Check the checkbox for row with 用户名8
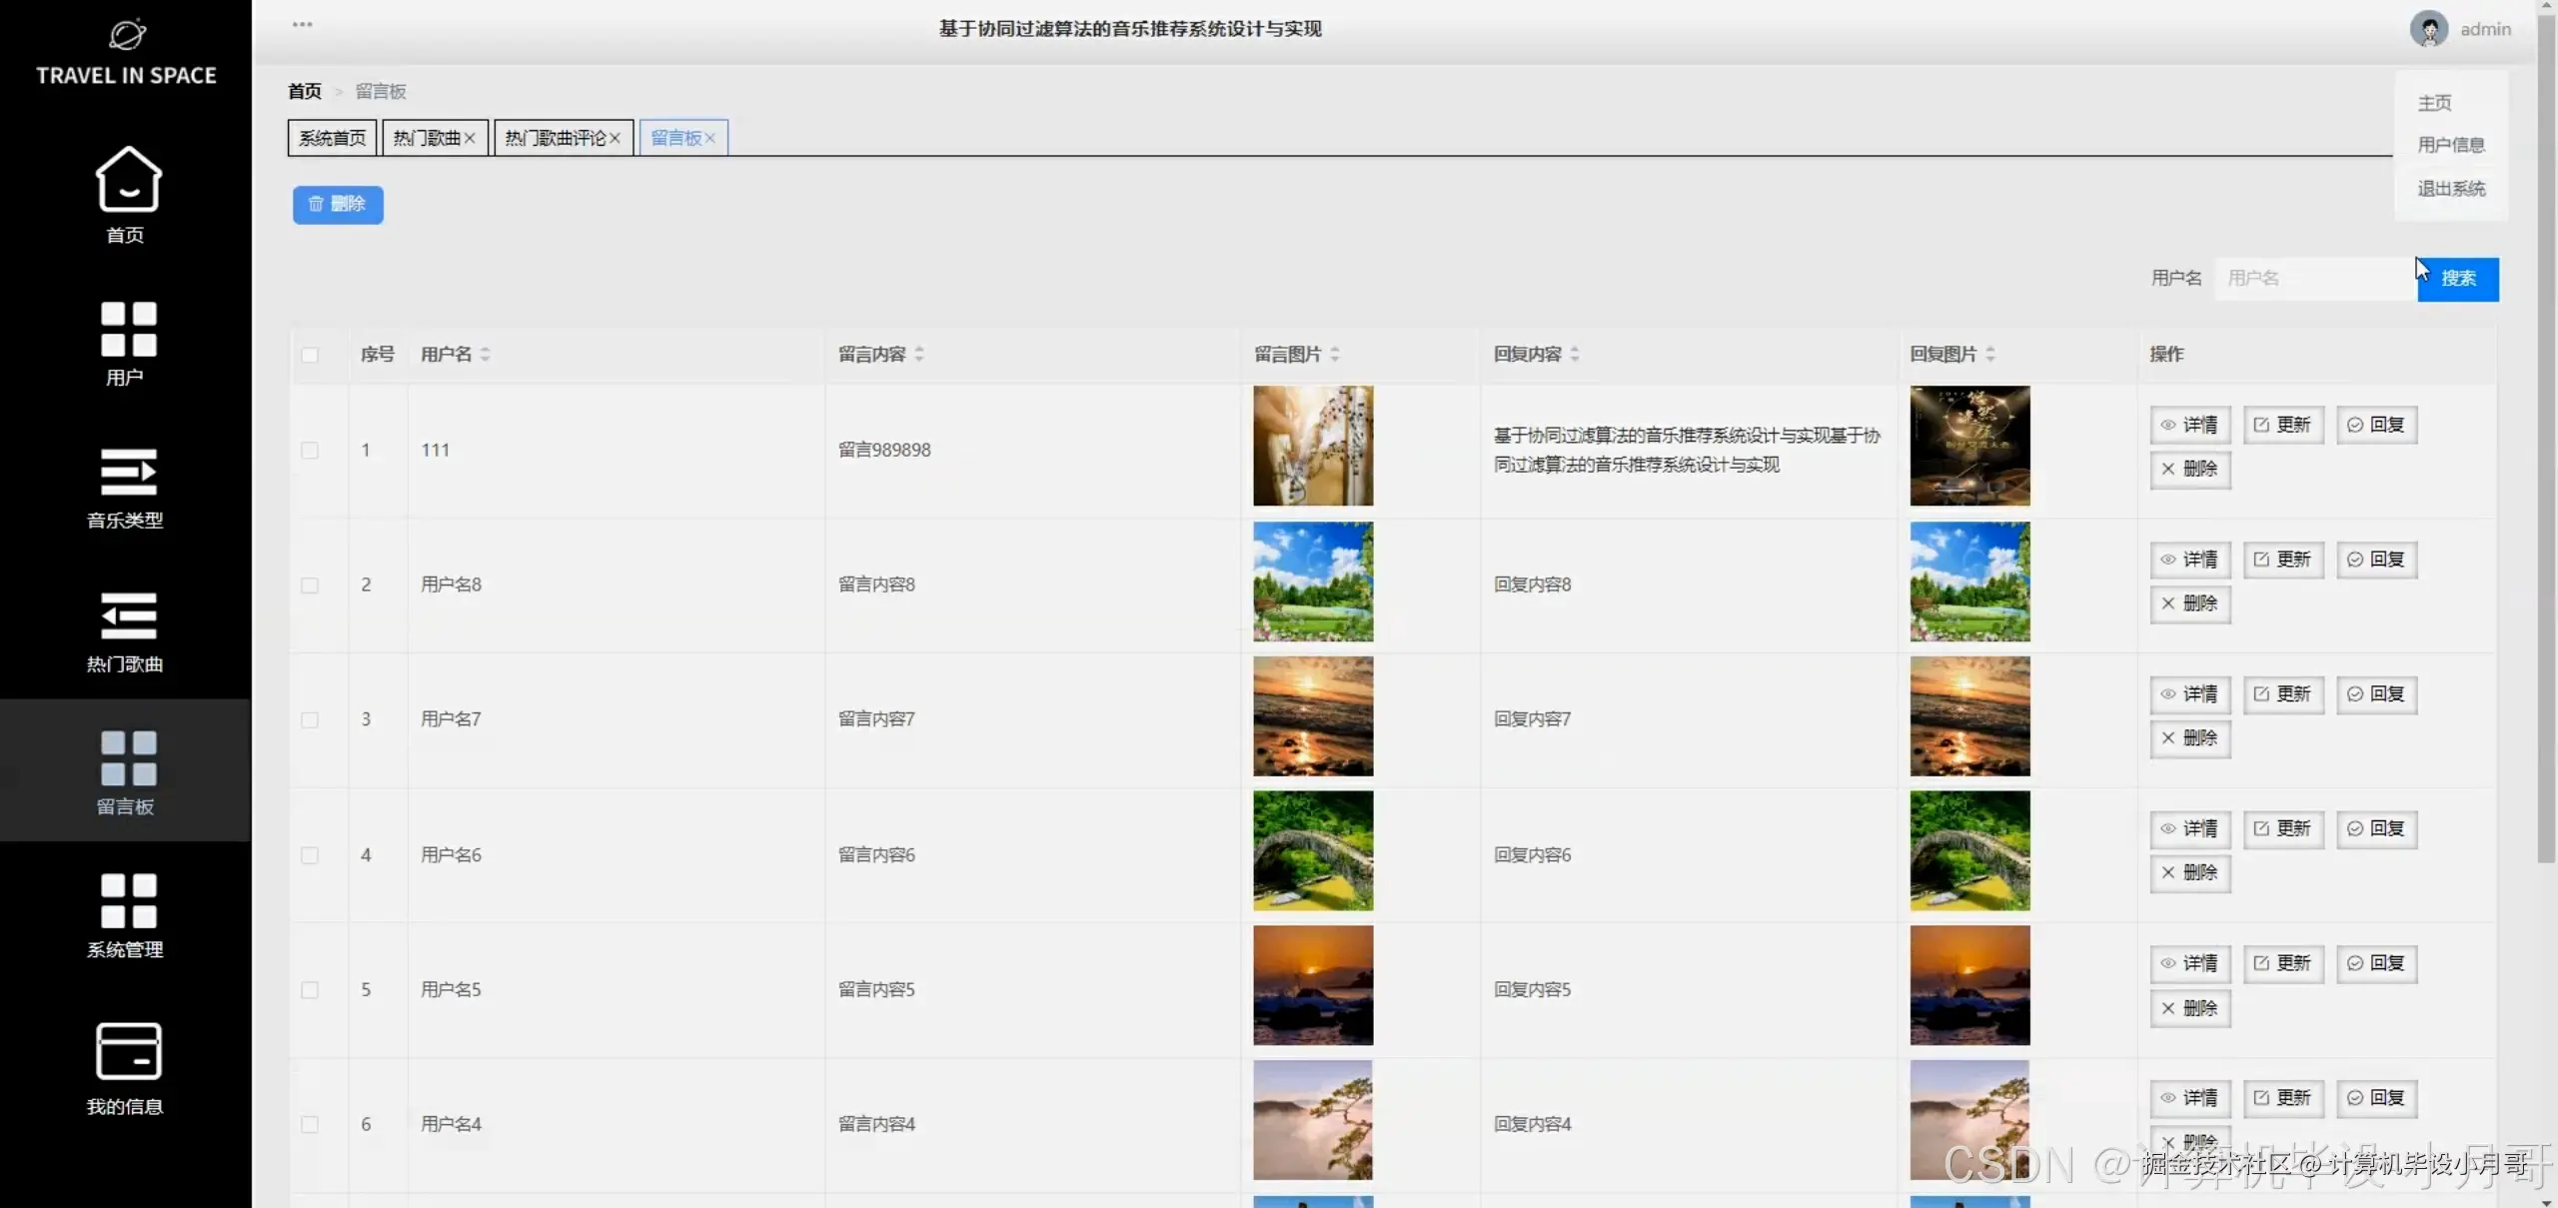 [x=310, y=586]
